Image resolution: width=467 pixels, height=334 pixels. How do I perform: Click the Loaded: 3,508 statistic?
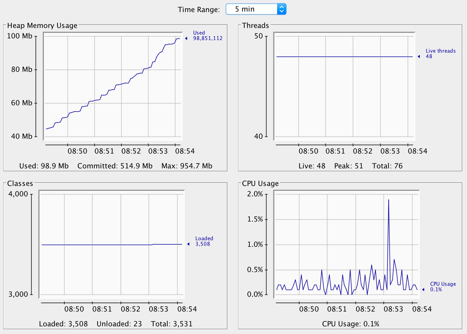[63, 324]
